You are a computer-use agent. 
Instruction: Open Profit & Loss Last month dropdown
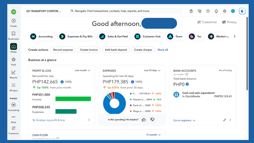pos(82,70)
